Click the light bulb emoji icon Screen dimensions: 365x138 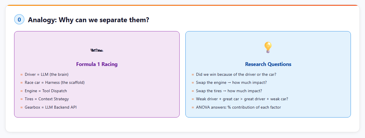(x=268, y=48)
